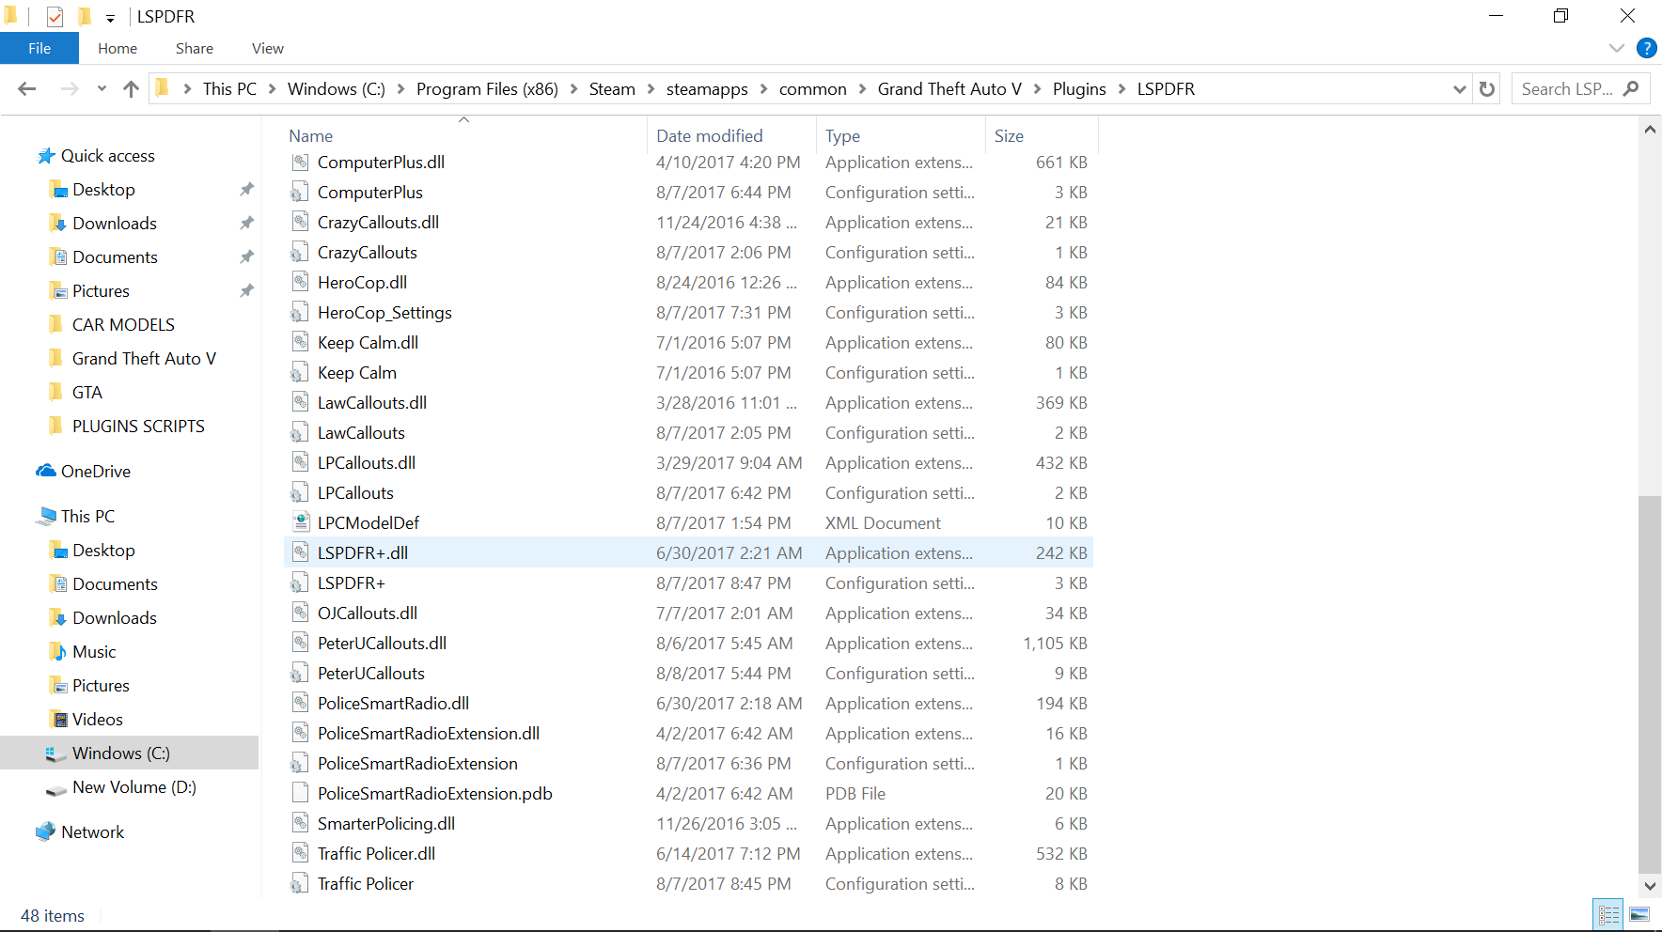This screenshot has height=932, width=1662.
Task: Switch to Large icons view layout
Action: (x=1639, y=914)
